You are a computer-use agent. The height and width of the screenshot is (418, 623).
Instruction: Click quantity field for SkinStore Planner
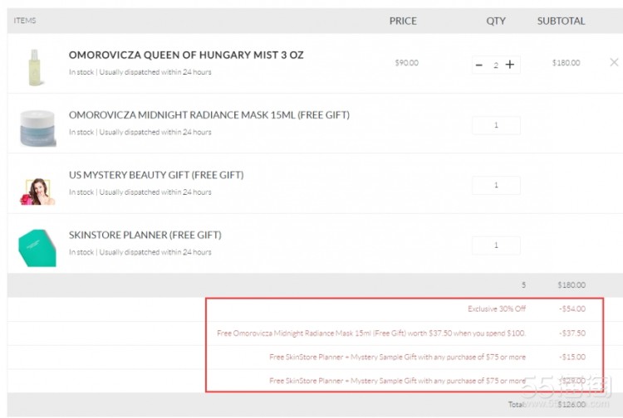496,245
